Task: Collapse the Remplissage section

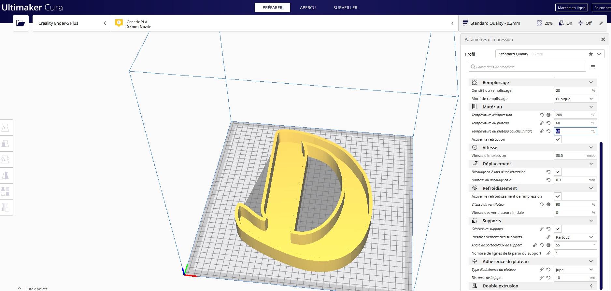Action: tap(533, 82)
